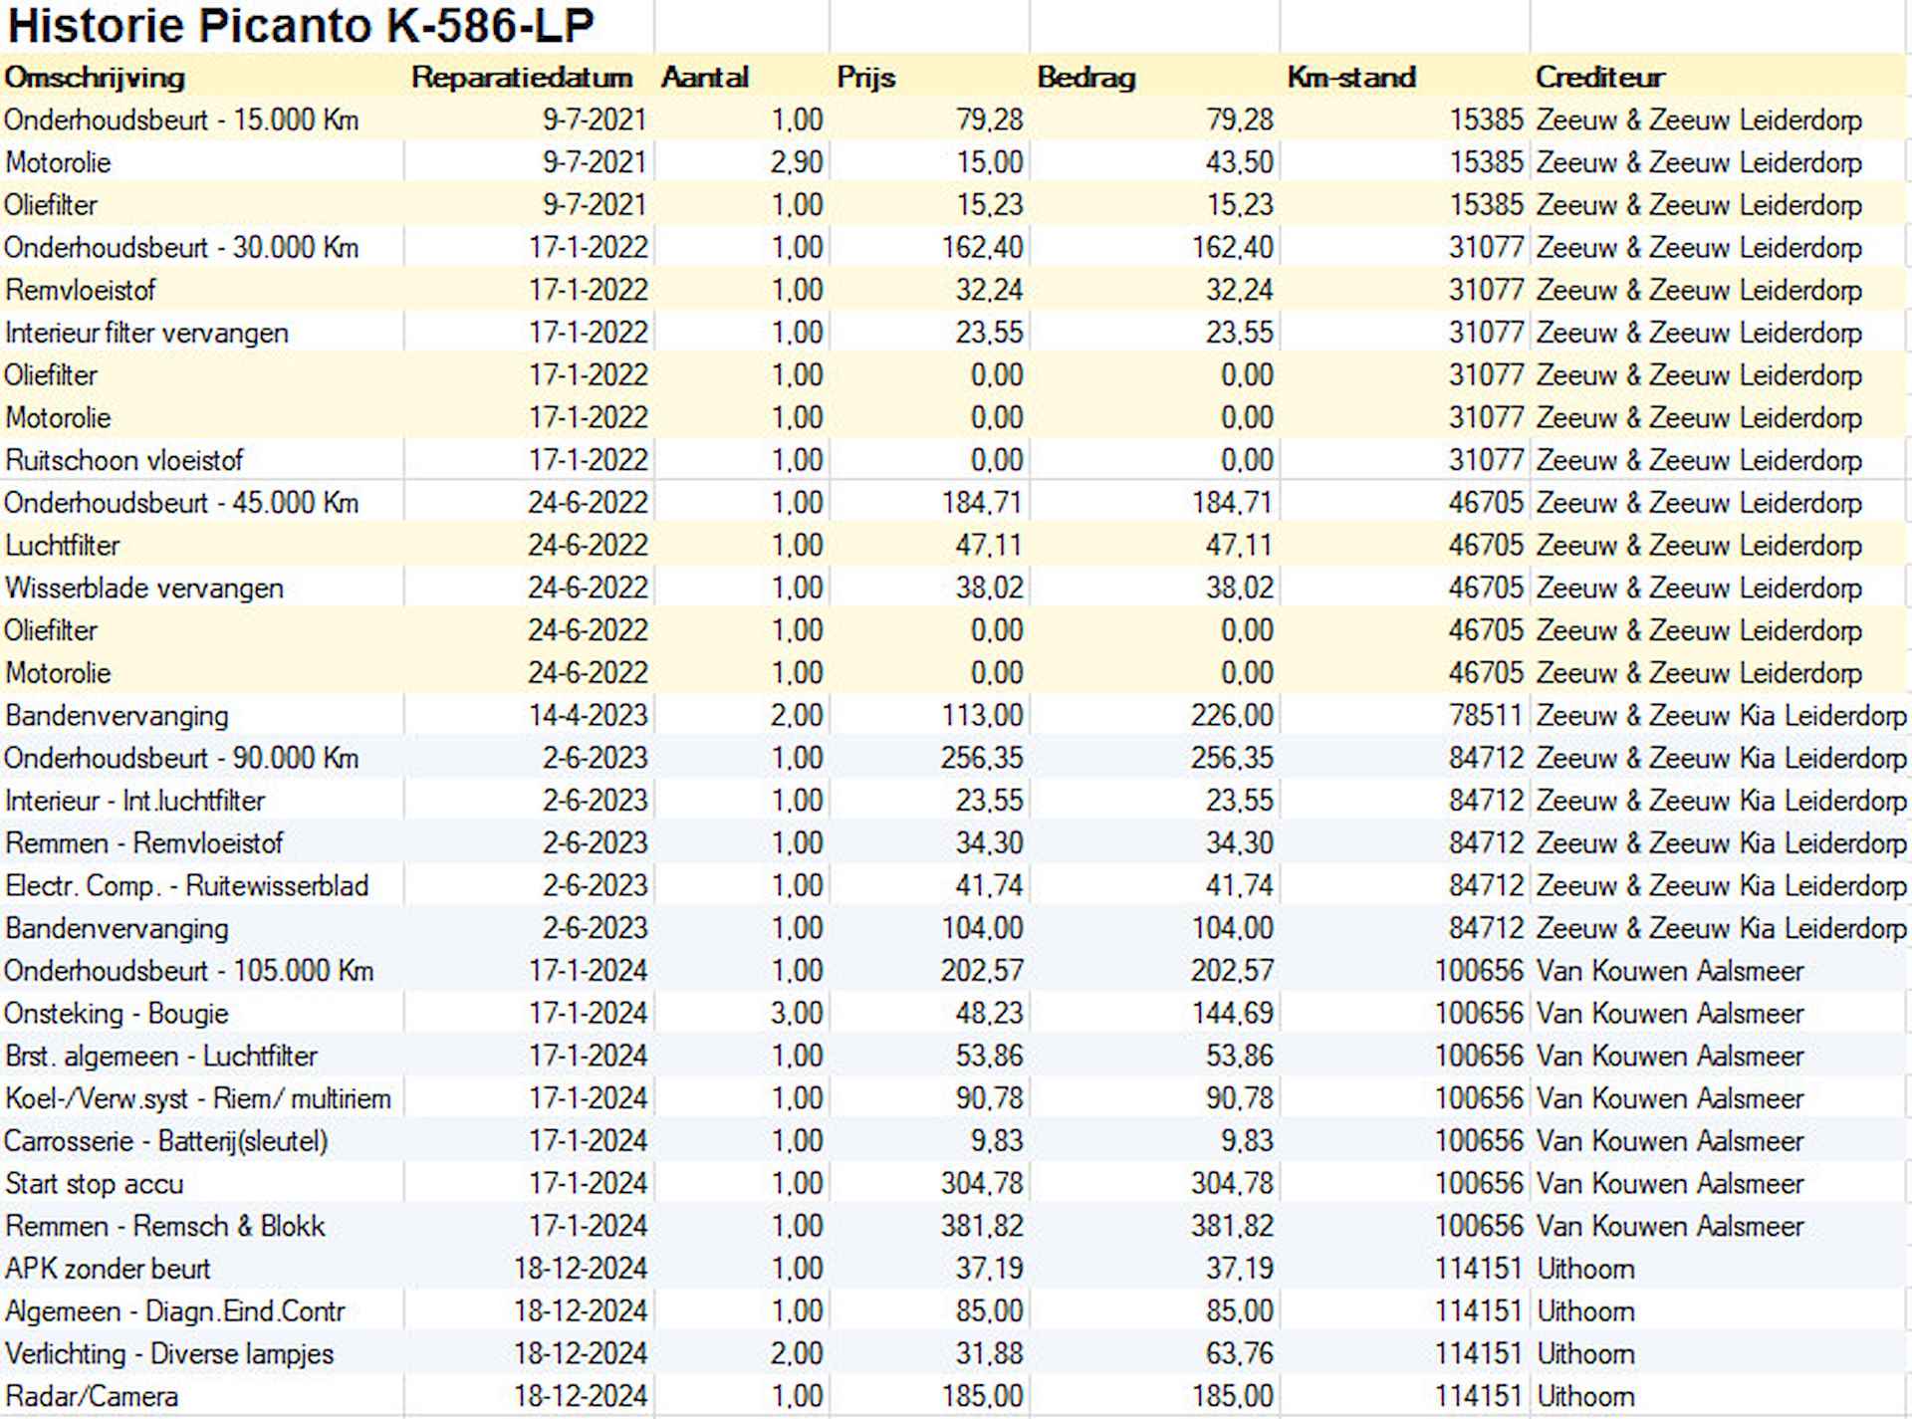Click cell 'Onderhoudsbeurt - 30.000 Km'
Image resolution: width=1912 pixels, height=1419 pixels.
[x=181, y=248]
